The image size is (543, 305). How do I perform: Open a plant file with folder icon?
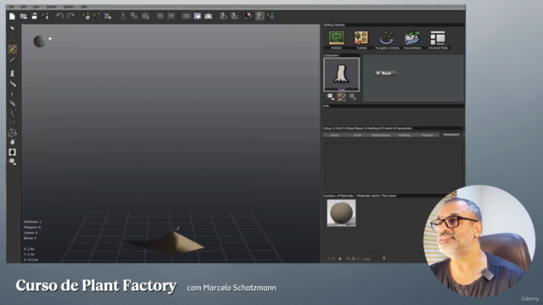[24, 16]
